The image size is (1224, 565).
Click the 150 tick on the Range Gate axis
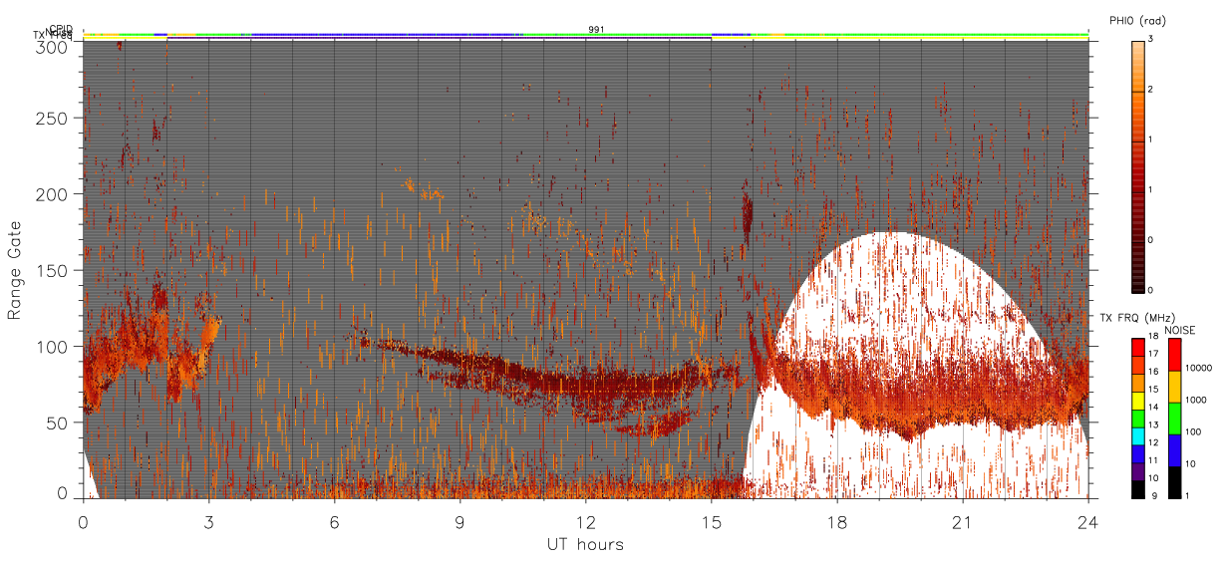coord(53,271)
